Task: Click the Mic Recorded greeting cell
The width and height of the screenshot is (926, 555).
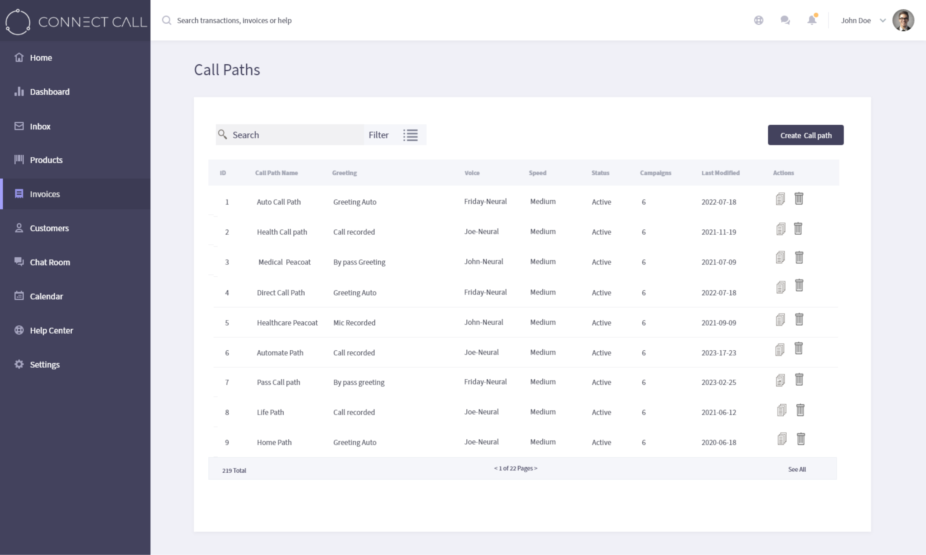Action: point(354,323)
